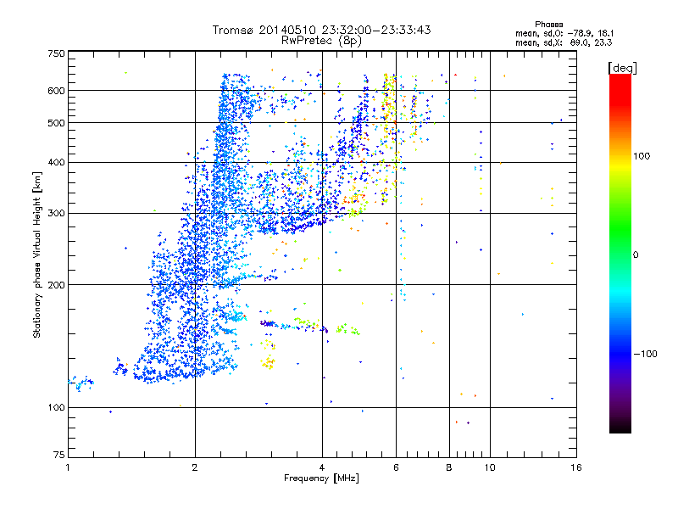Screen dimensions: 678x509
Task: Click the colorbar tick label '100'
Action: coord(642,156)
